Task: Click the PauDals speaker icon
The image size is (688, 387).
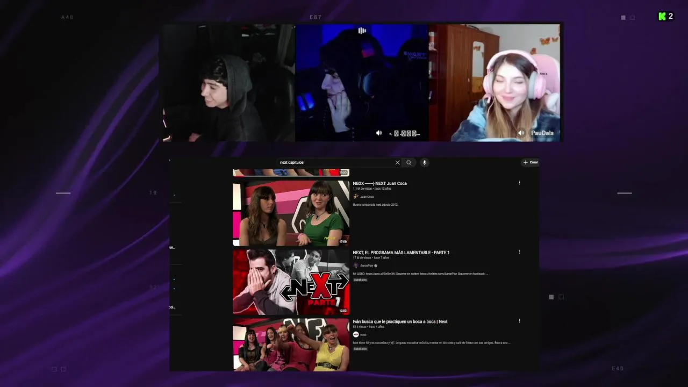Action: pos(521,133)
